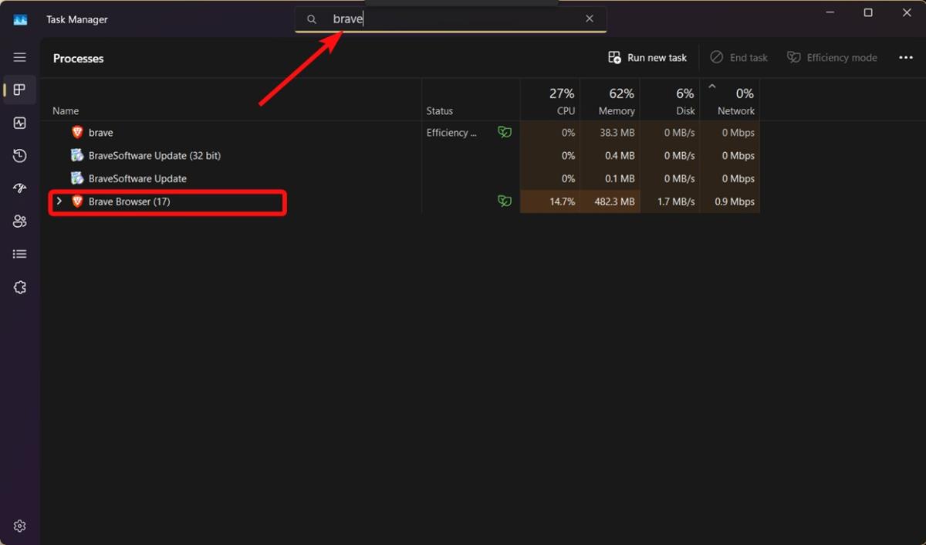Click the End task button
This screenshot has width=926, height=545.
pyautogui.click(x=738, y=57)
